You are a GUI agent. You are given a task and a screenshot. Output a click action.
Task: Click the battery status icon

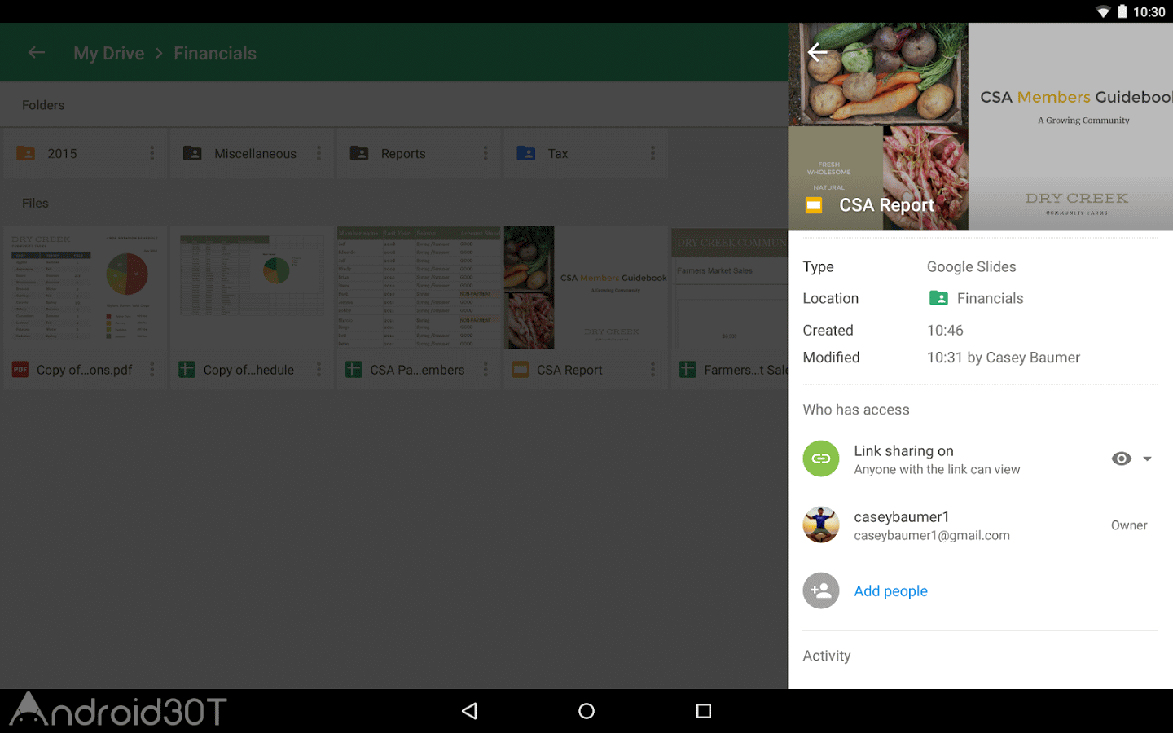pos(1122,11)
